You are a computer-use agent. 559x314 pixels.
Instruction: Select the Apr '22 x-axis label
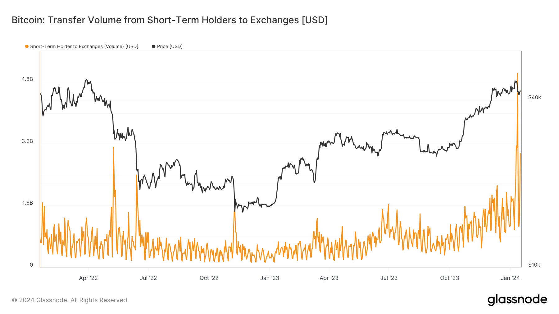pyautogui.click(x=88, y=278)
